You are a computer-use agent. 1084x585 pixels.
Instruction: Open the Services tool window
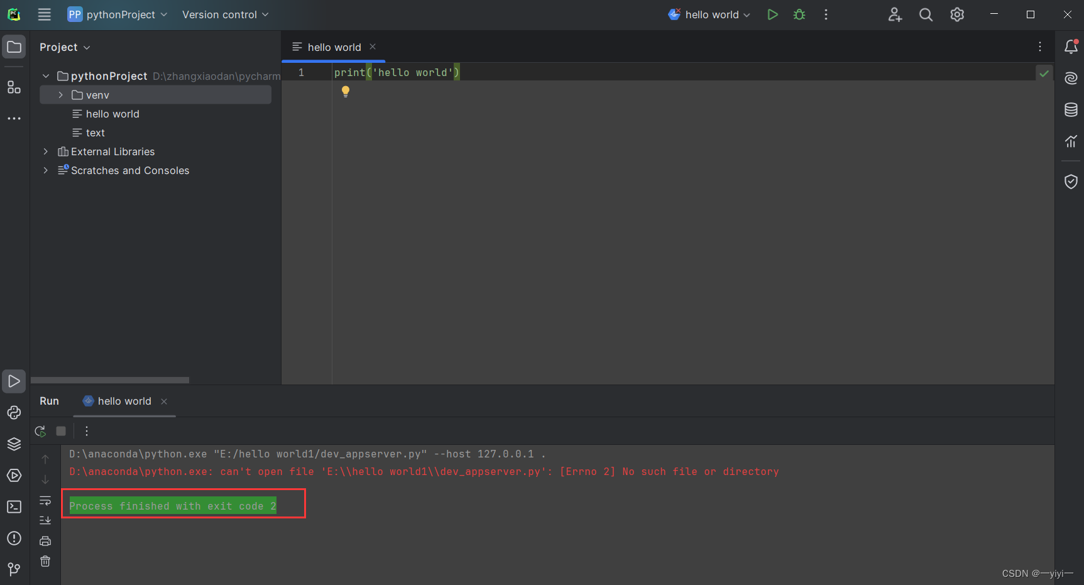[x=14, y=476]
